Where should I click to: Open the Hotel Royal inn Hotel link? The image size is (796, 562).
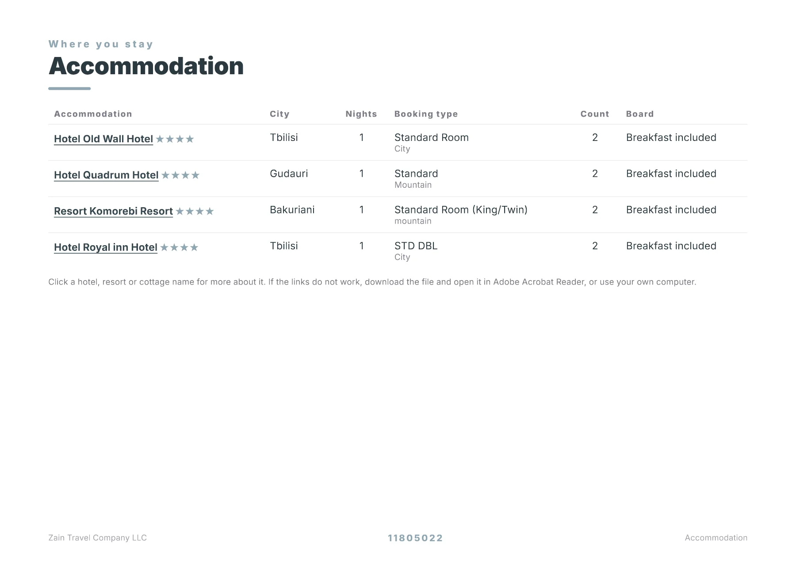(x=106, y=247)
